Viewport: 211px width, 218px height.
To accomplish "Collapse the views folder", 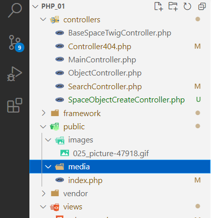I will [x=43, y=207].
